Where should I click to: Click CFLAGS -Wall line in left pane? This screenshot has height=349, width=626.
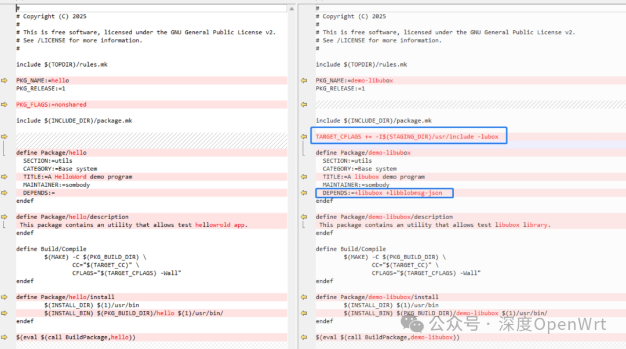click(x=126, y=273)
